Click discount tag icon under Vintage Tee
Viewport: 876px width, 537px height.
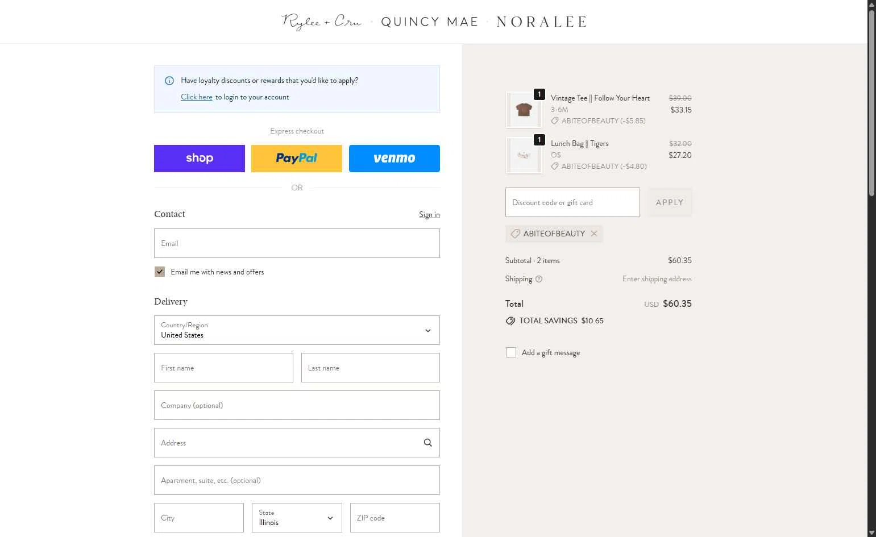tap(555, 121)
